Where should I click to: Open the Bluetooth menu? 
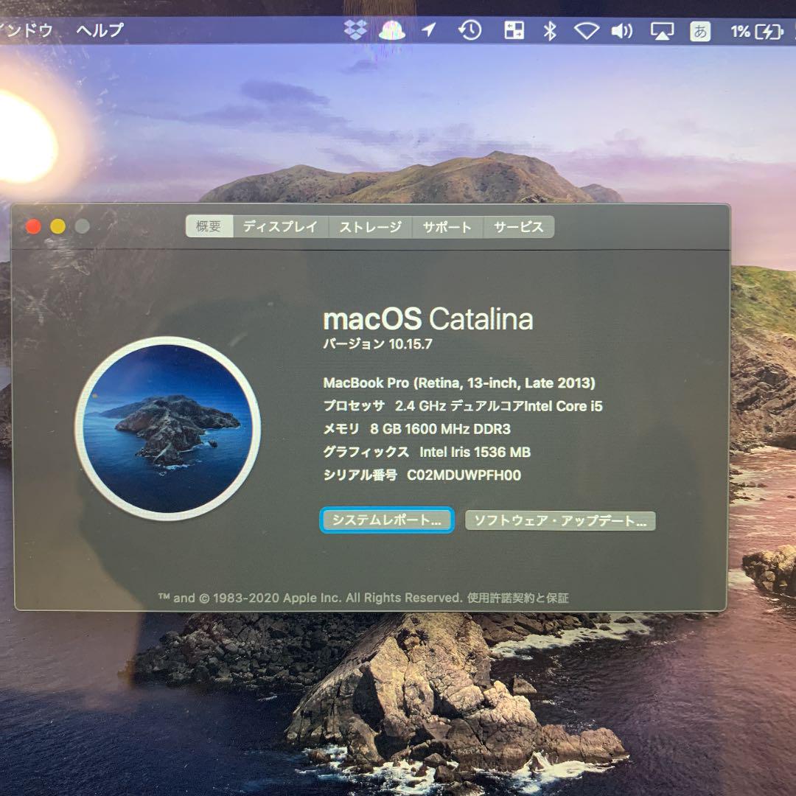[x=550, y=31]
